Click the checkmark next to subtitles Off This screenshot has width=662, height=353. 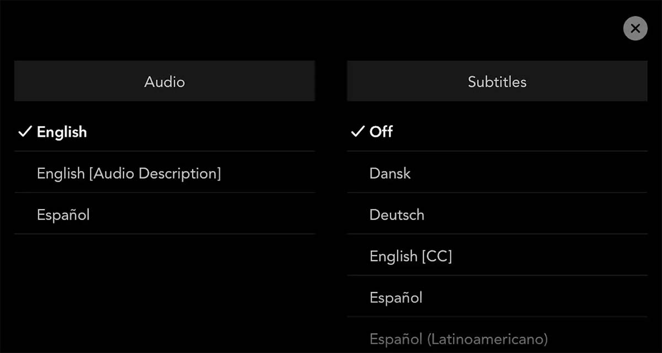coord(357,132)
